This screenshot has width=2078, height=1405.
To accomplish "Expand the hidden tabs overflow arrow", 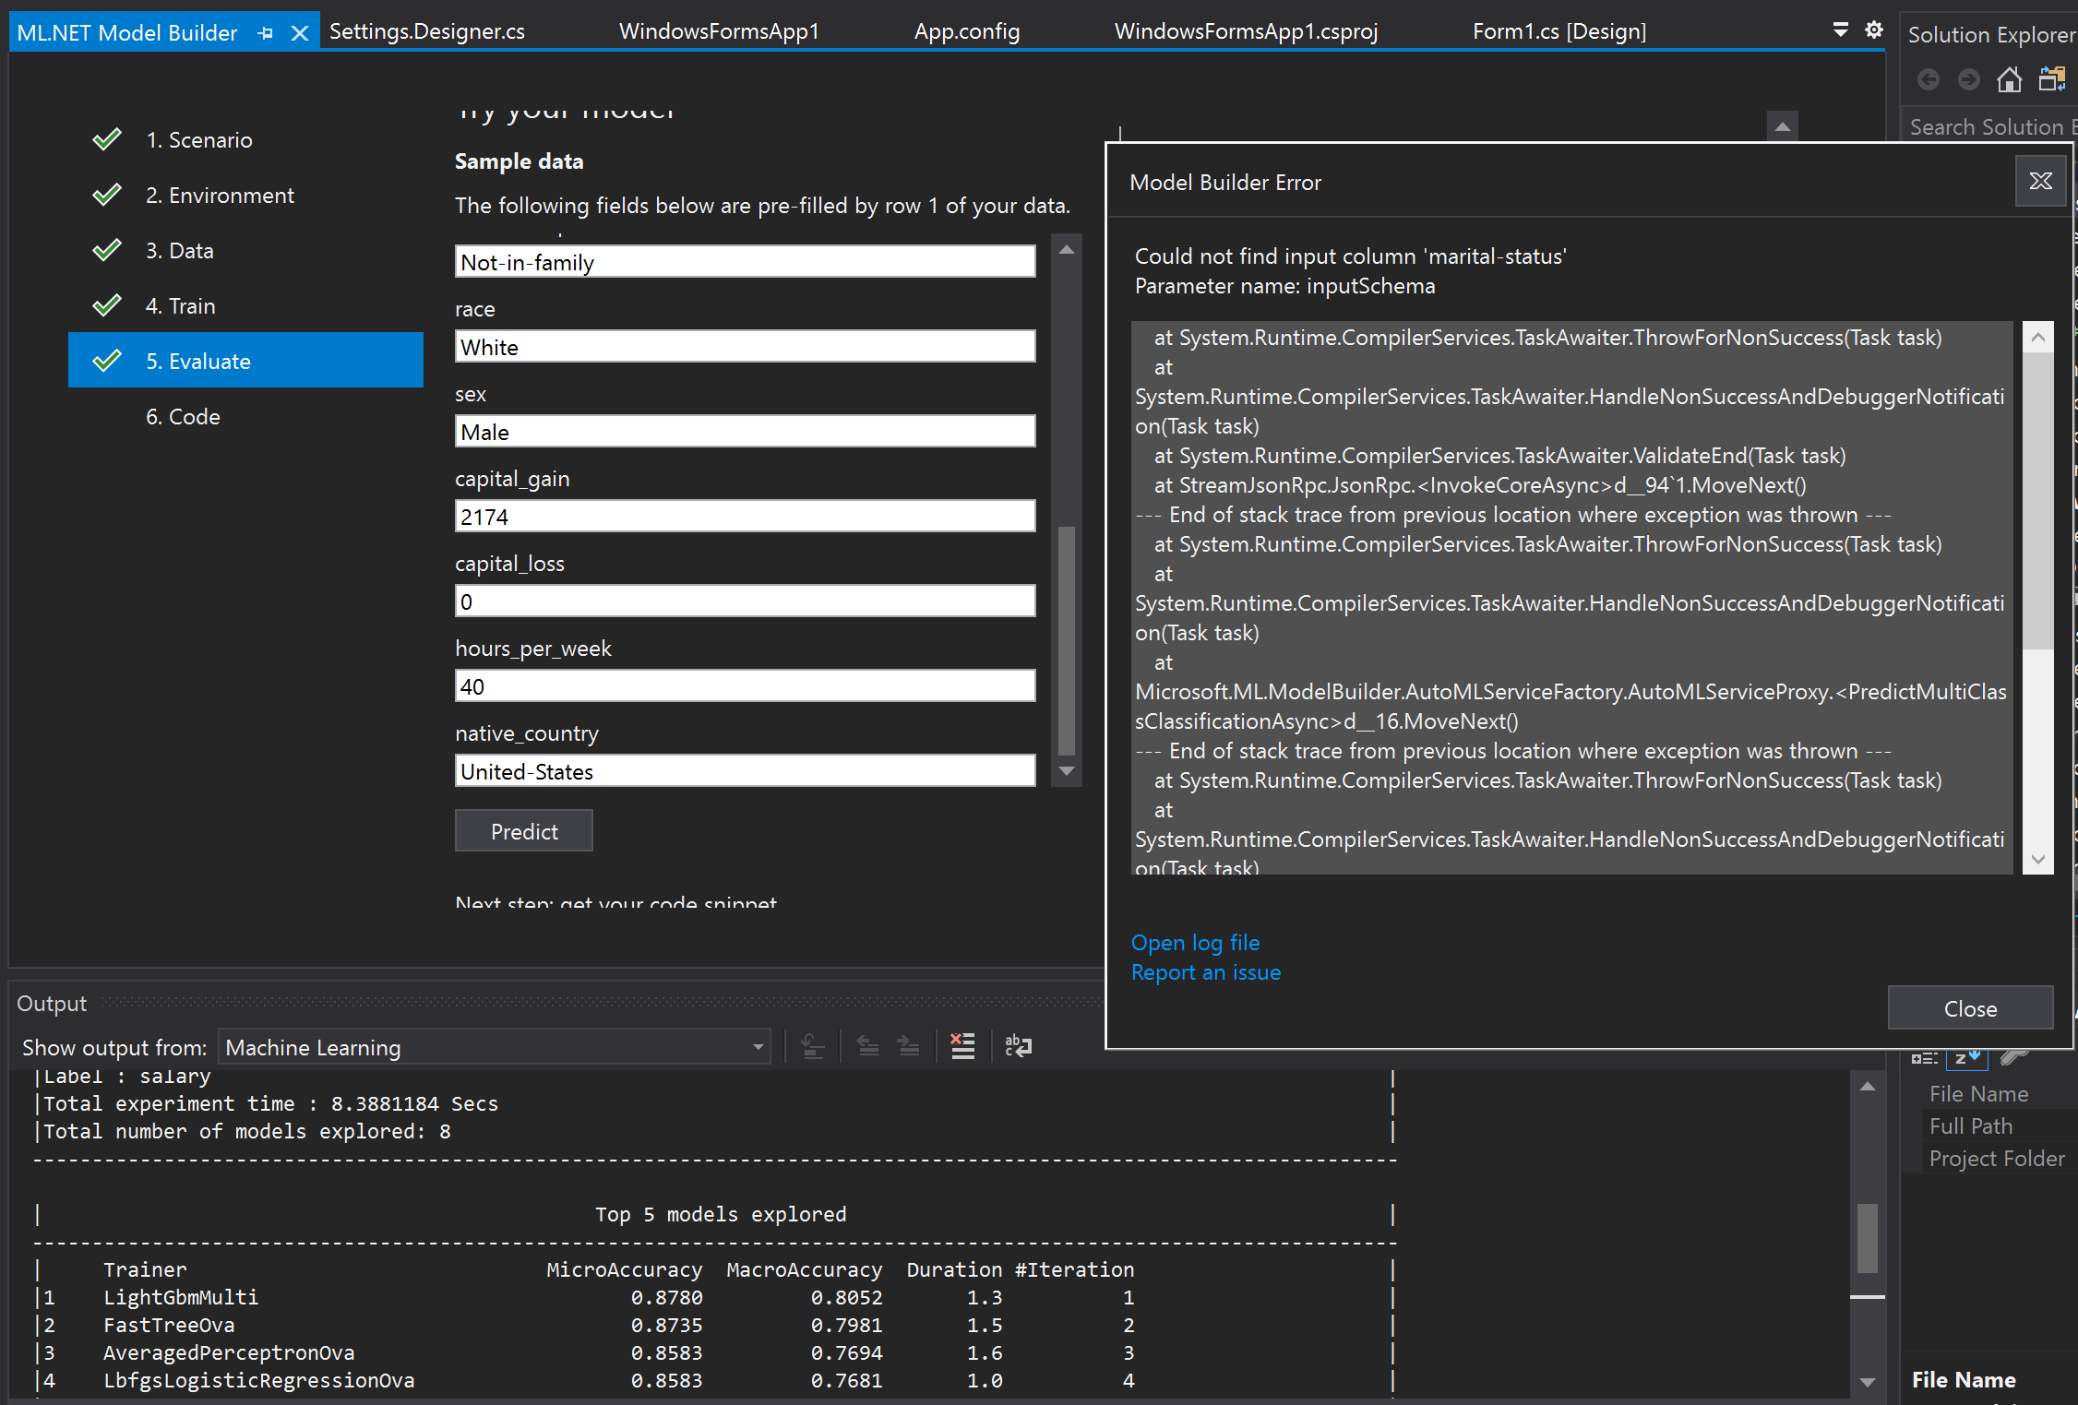I will 1840,30.
